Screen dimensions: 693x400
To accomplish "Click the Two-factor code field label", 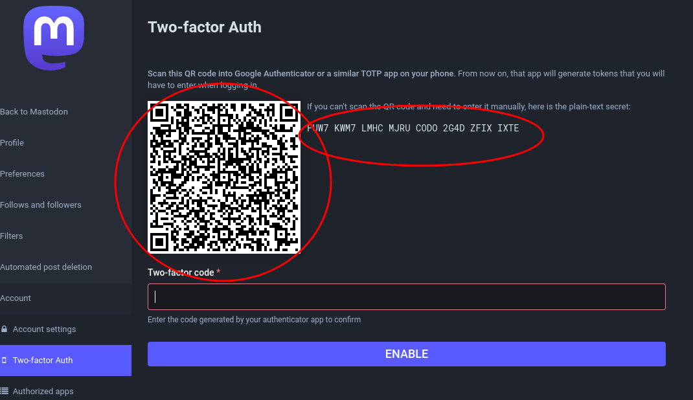I will pos(181,272).
